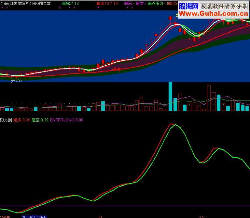The height and width of the screenshot is (218, 250).
Task: Click the peak of the 短多 red line
Action: click(x=172, y=124)
